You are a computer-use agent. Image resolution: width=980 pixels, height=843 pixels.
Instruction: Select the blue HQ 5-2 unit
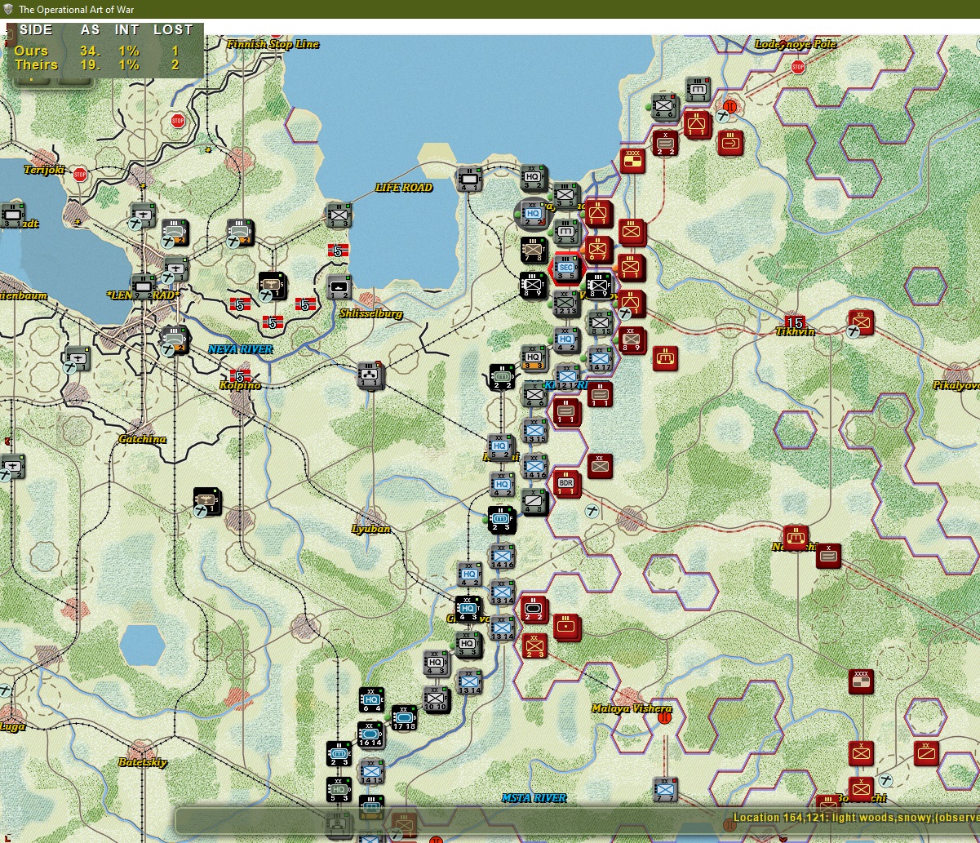(500, 448)
